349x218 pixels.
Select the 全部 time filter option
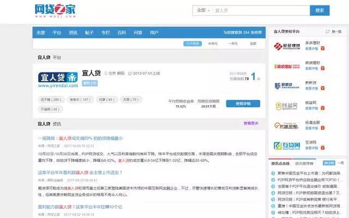pos(253,44)
